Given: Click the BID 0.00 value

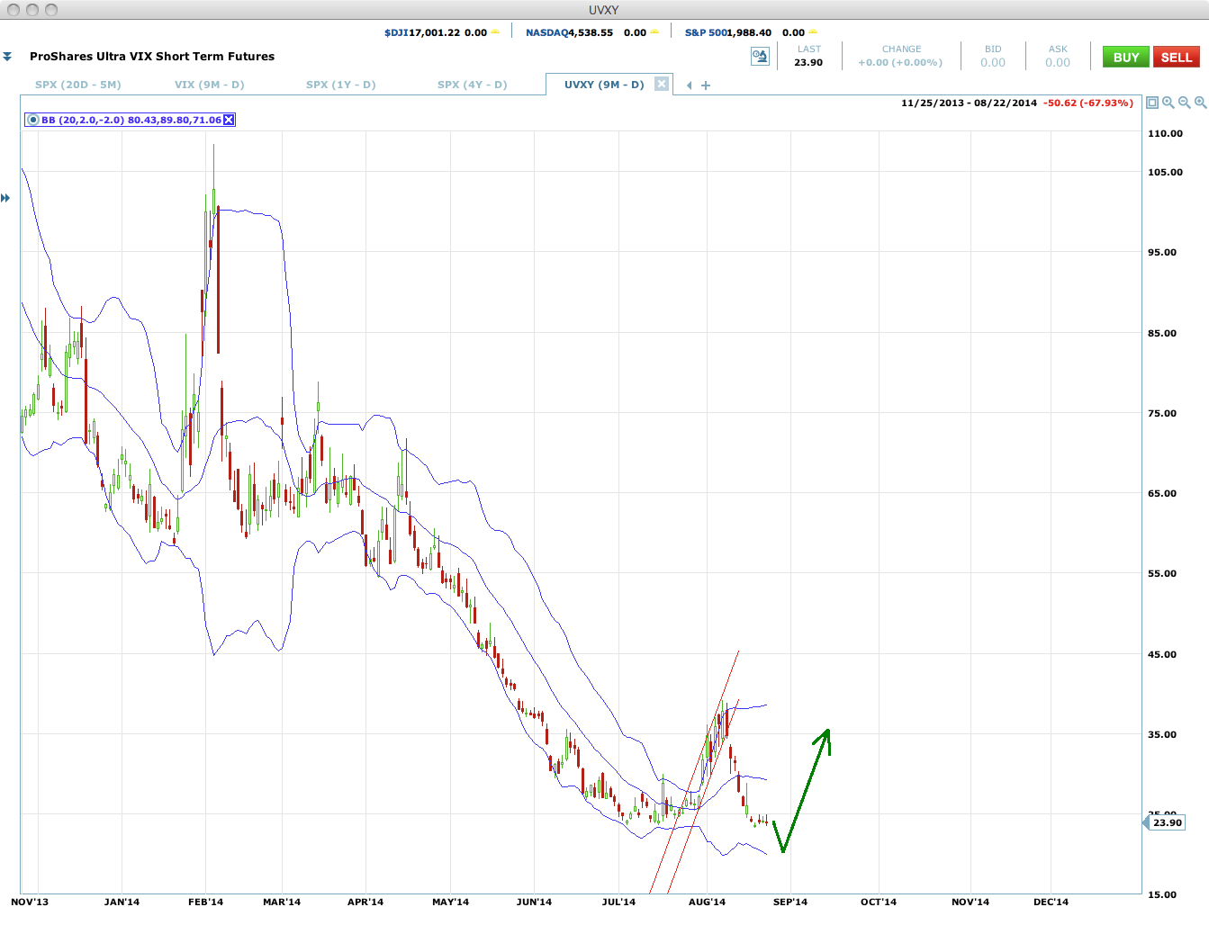Looking at the screenshot, I should pyautogui.click(x=993, y=63).
